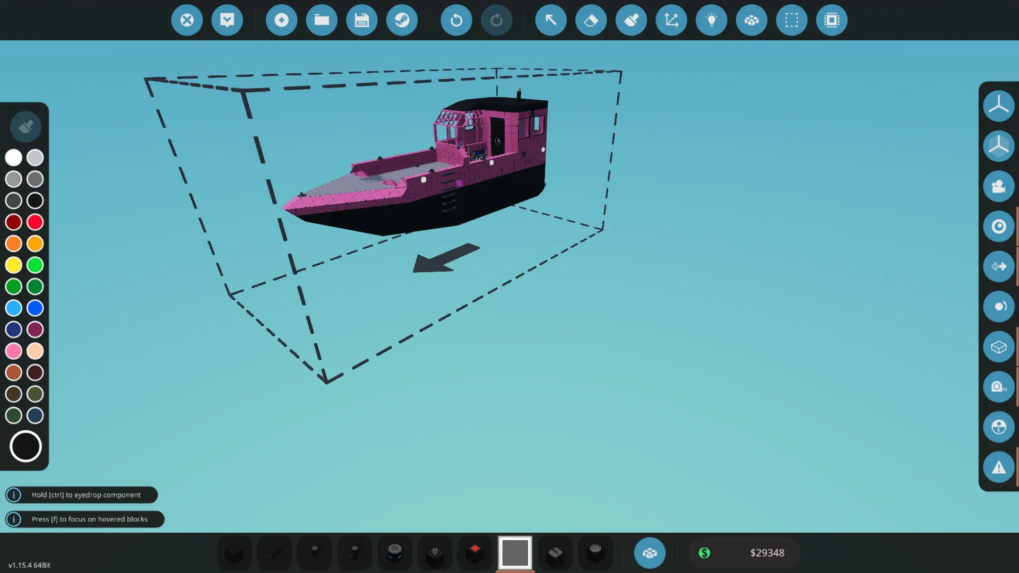Image resolution: width=1019 pixels, height=573 pixels.
Task: Click the undo arrow button
Action: click(x=456, y=20)
